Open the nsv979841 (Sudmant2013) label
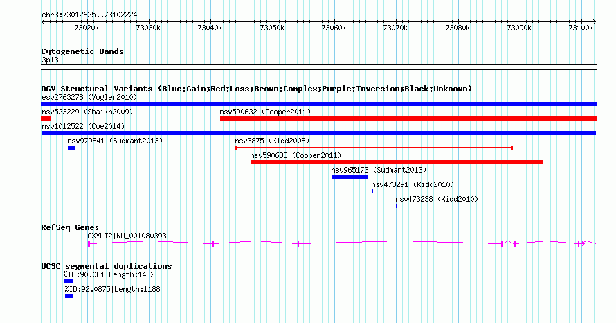 [115, 141]
